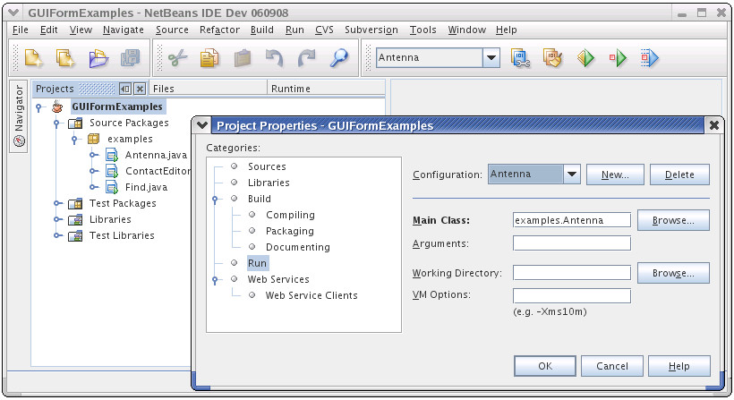Image resolution: width=734 pixels, height=400 pixels.
Task: Click the Libraries node icon
Action: click(x=75, y=219)
